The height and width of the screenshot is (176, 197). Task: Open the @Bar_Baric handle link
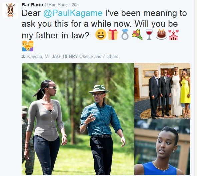(x=56, y=5)
